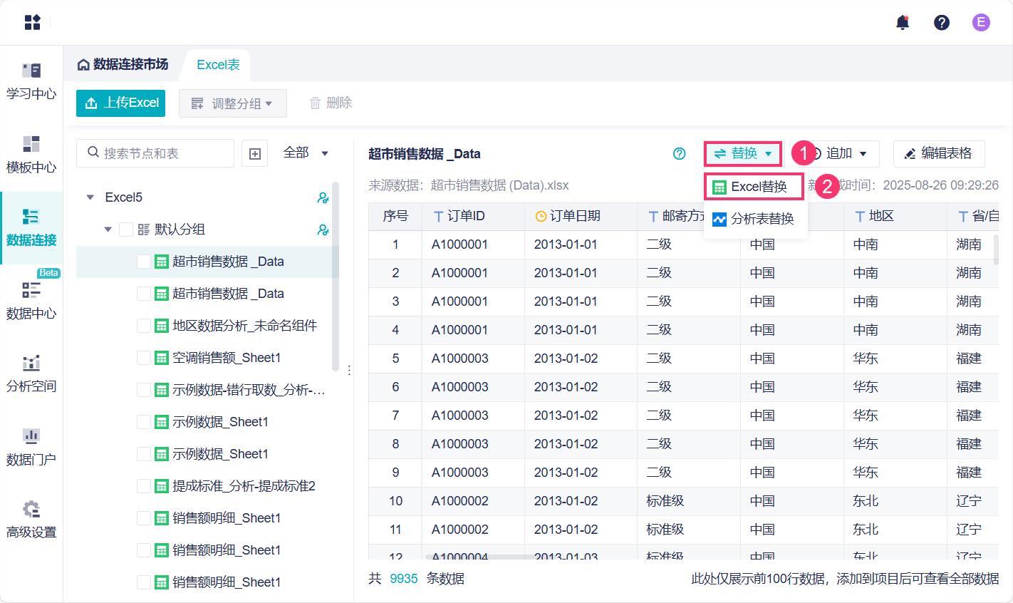Collapse the 默认分组 group arrow

tap(108, 230)
